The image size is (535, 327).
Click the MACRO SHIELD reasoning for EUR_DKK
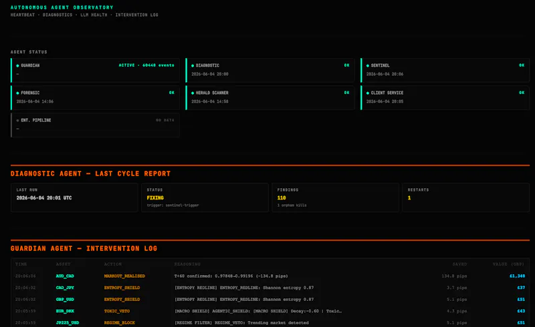coord(258,311)
